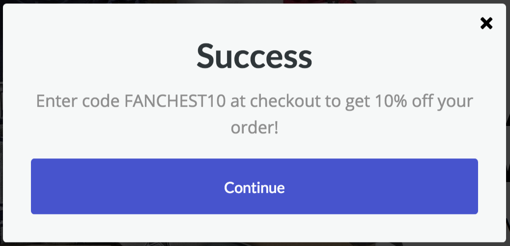The image size is (510, 246).
Task: Click the dark backdrop below the dialog
Action: 255,244
